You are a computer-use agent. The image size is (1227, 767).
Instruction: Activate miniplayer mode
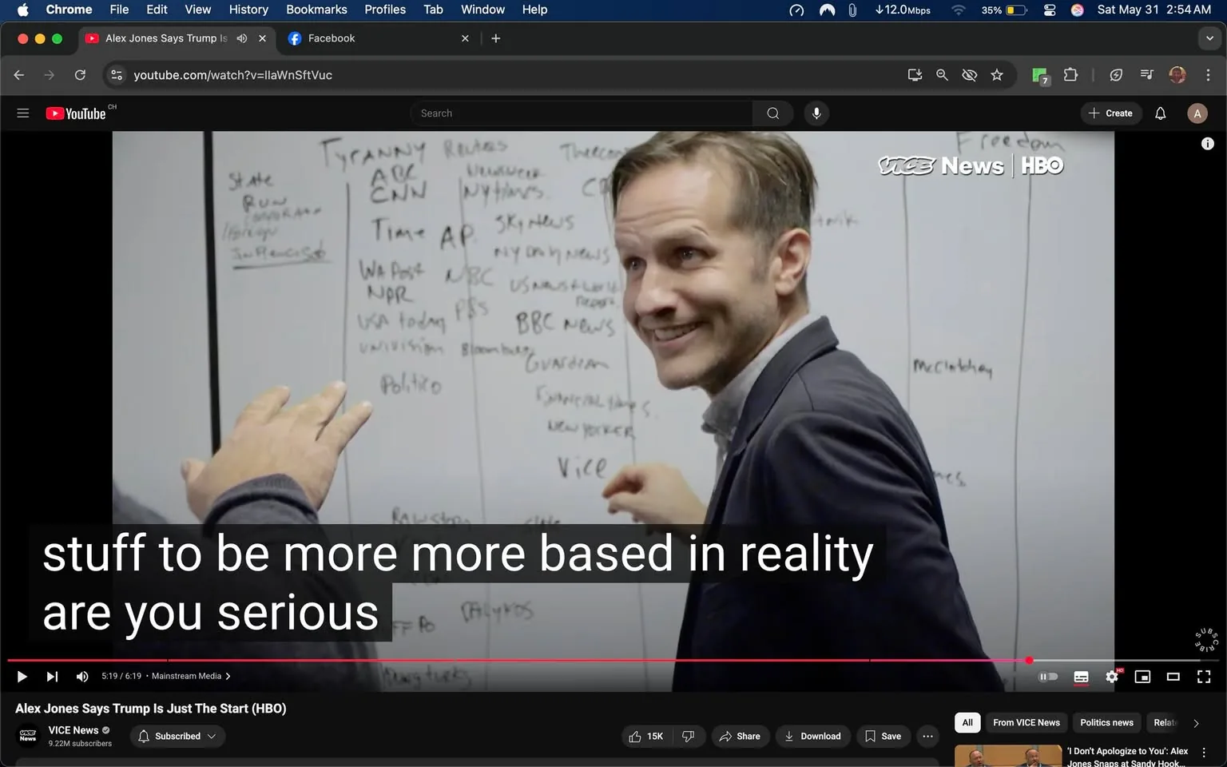click(x=1142, y=676)
